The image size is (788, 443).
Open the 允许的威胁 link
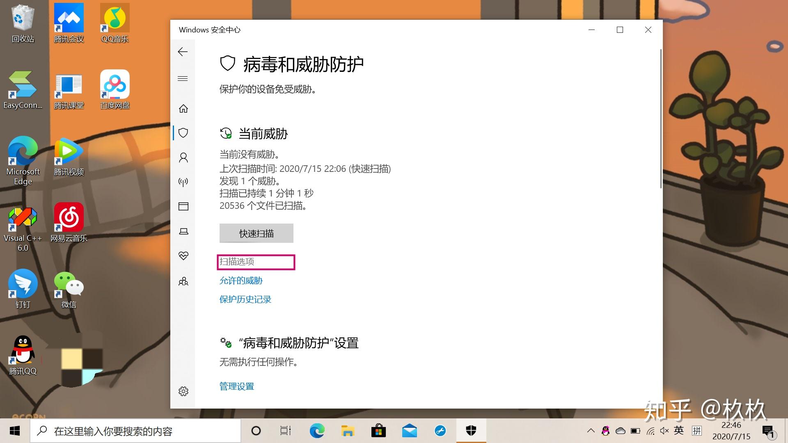(241, 281)
